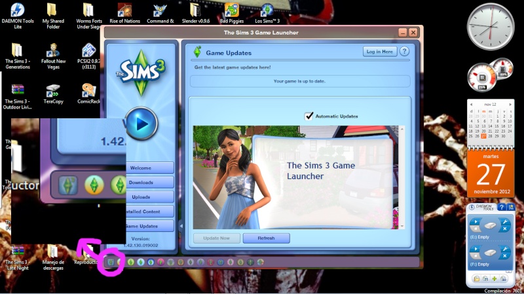Click the Refresh button

point(266,238)
